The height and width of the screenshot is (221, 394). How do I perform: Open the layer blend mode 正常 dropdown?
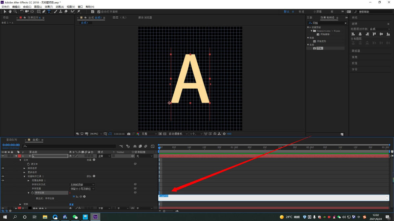[104, 156]
